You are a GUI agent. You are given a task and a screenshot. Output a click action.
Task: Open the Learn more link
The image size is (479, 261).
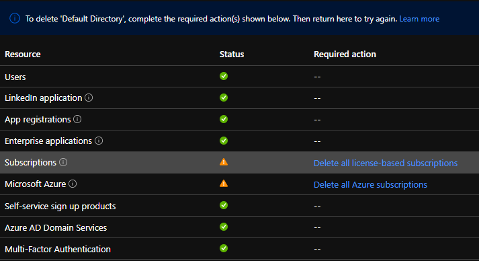(419, 19)
